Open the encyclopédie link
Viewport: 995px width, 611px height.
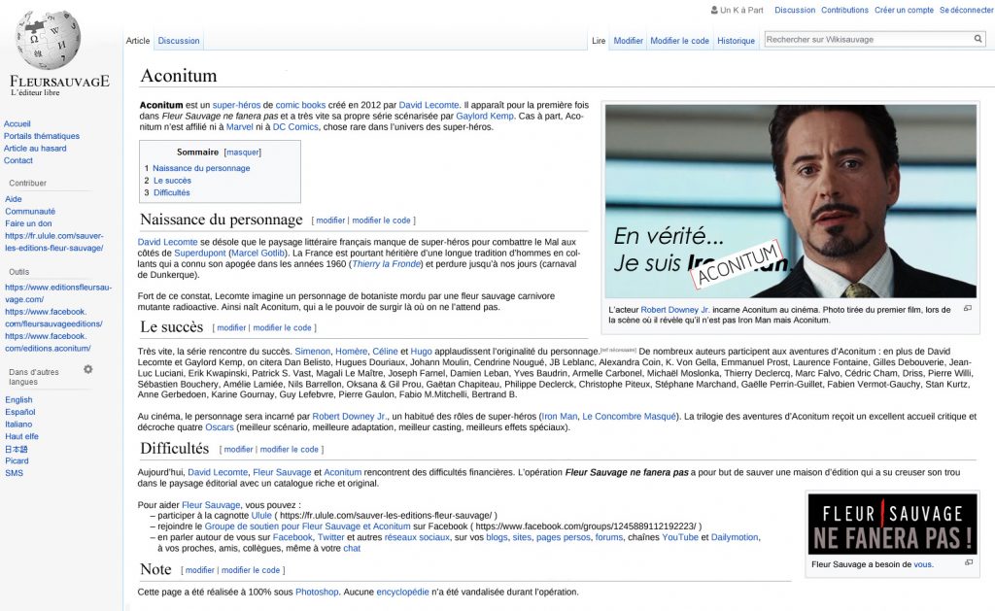[x=403, y=592]
